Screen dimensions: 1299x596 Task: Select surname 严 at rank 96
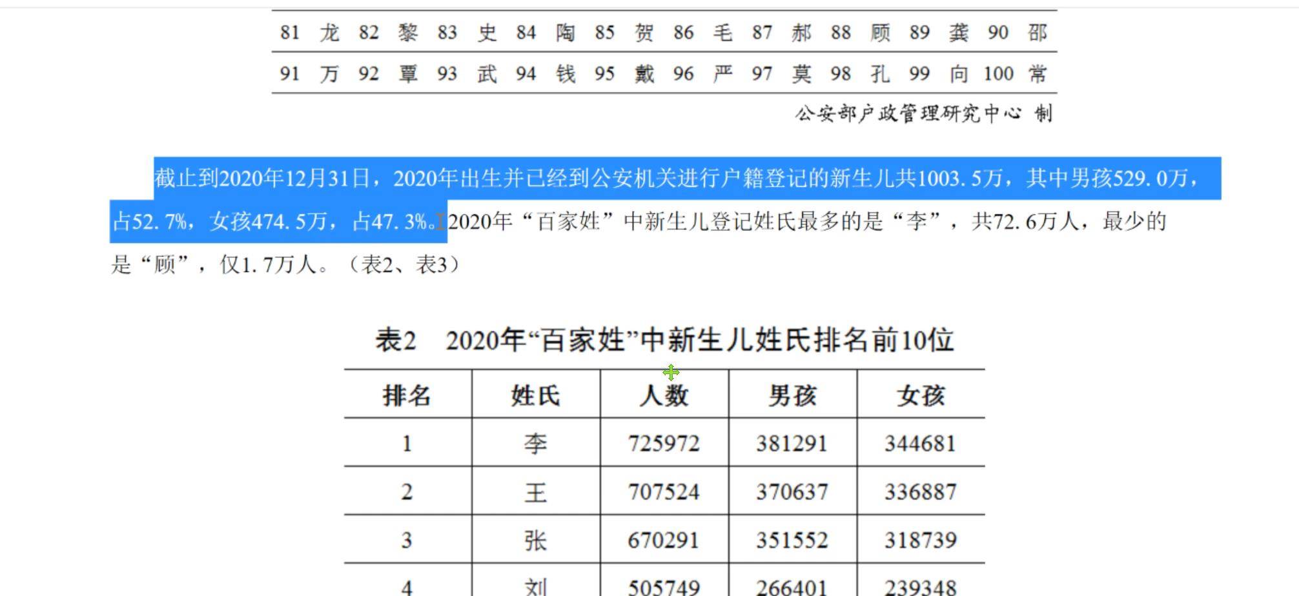[722, 74]
